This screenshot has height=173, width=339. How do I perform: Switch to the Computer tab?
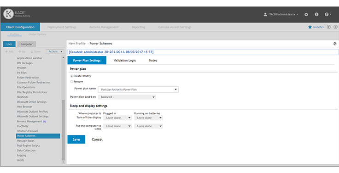(27, 44)
